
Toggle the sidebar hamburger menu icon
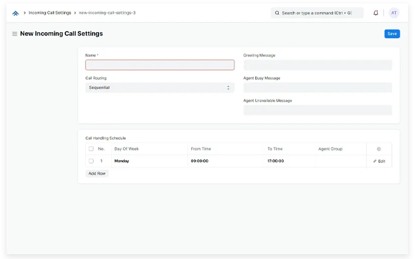[x=15, y=34]
